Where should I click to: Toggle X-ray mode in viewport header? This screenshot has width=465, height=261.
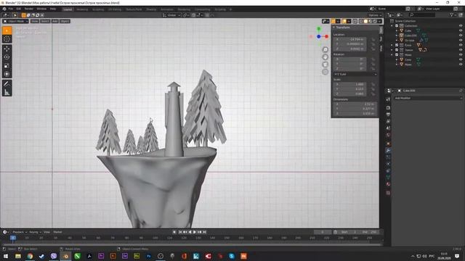355,21
